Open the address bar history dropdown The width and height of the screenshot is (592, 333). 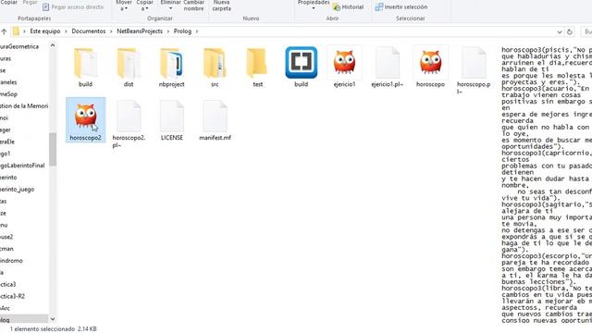(560, 31)
